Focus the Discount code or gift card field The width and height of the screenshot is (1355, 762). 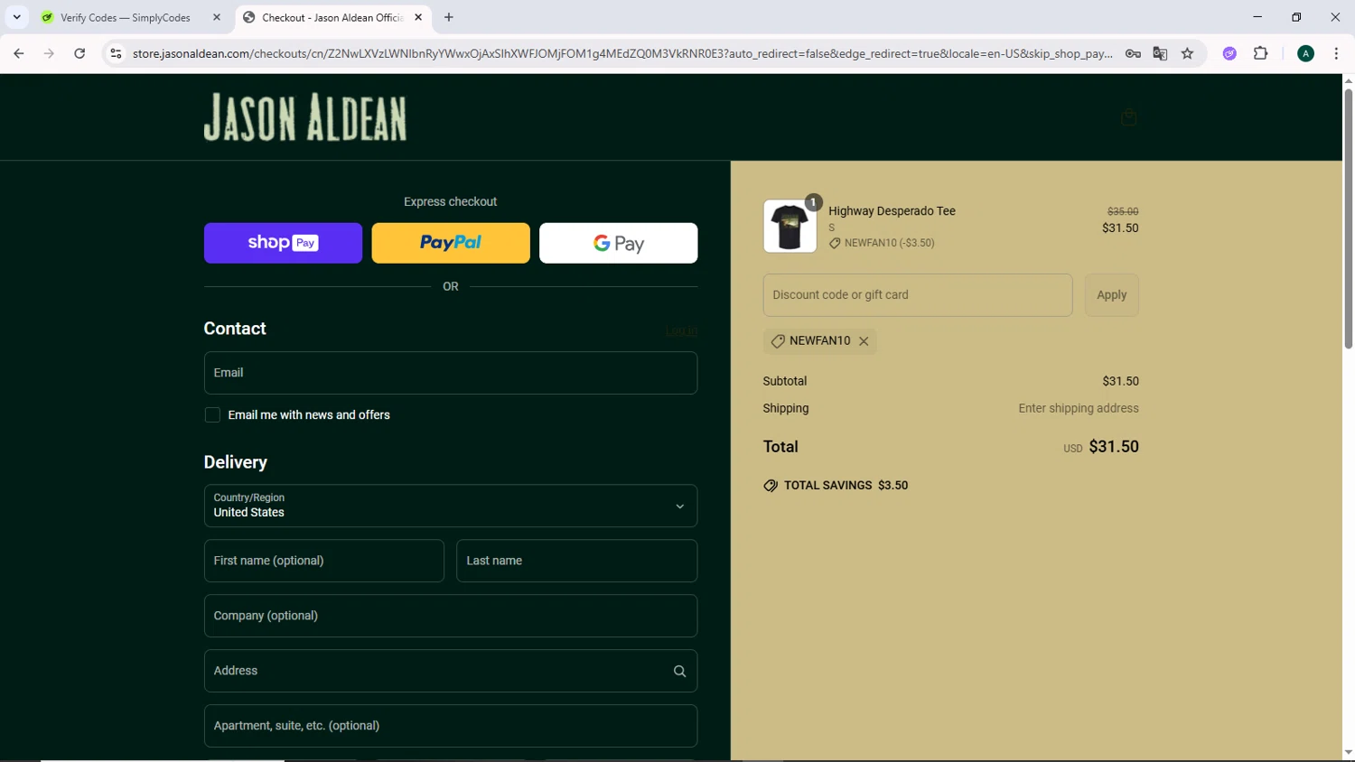pos(918,295)
